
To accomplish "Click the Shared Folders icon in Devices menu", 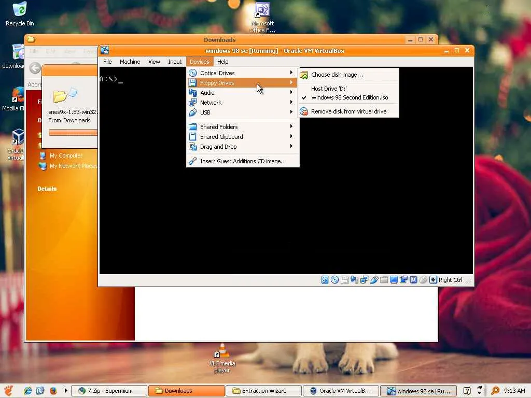I will (193, 126).
